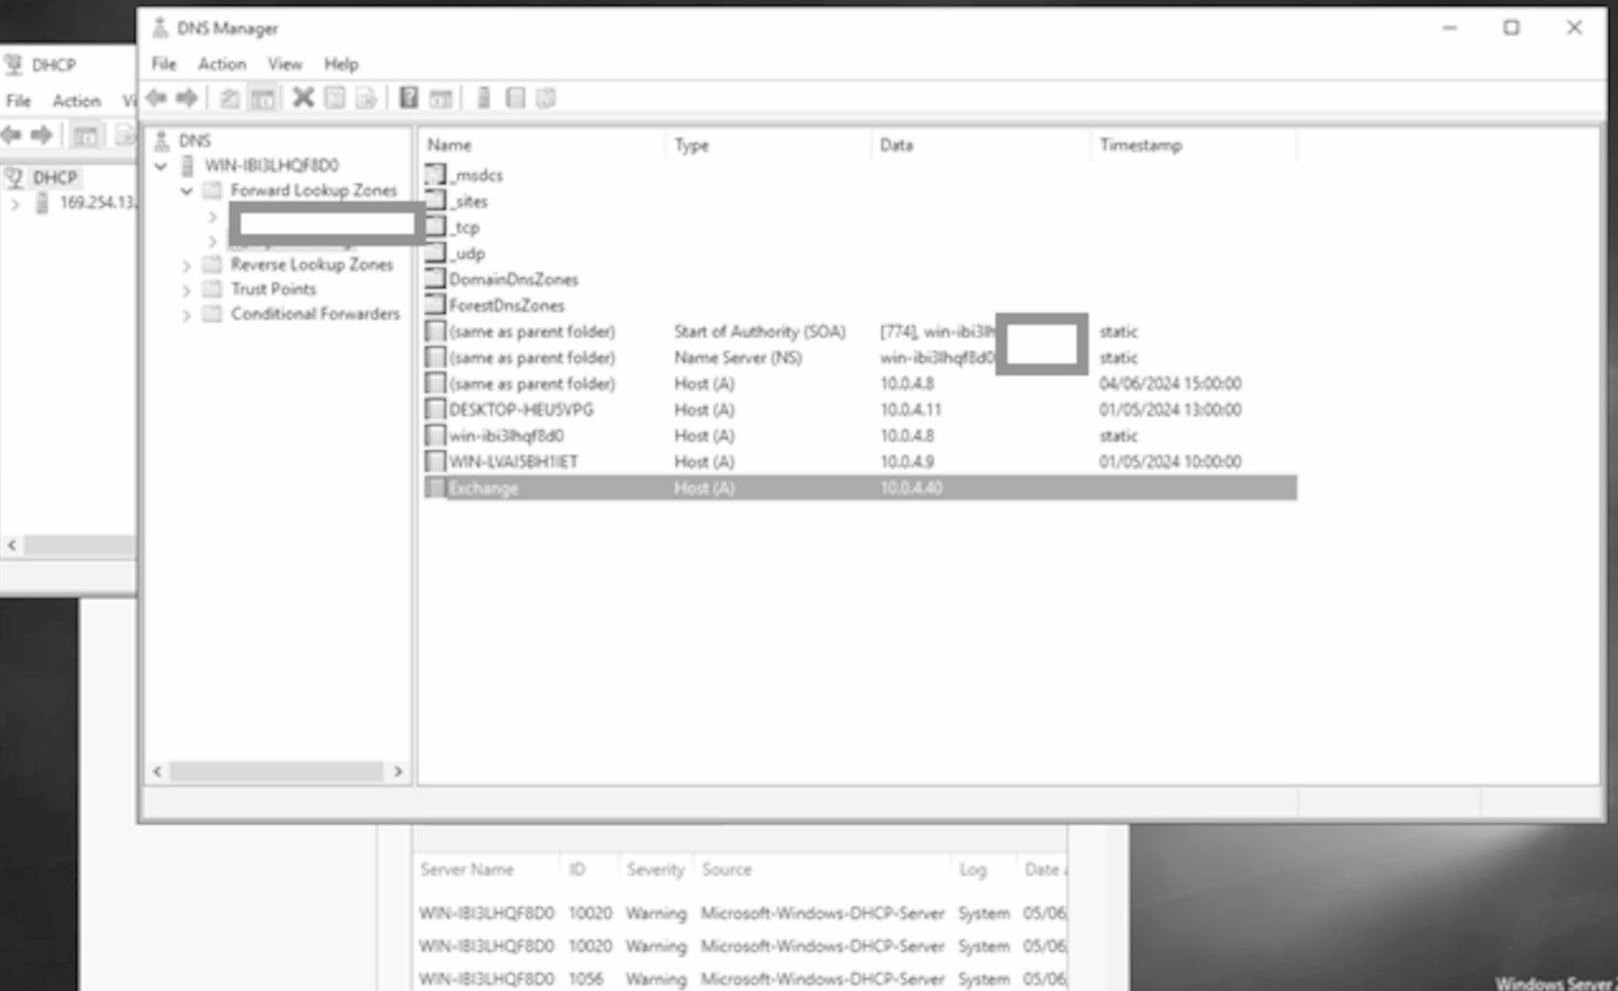This screenshot has width=1618, height=991.
Task: Click the Back arrow in DNS Manager toolbar
Action: 156,98
